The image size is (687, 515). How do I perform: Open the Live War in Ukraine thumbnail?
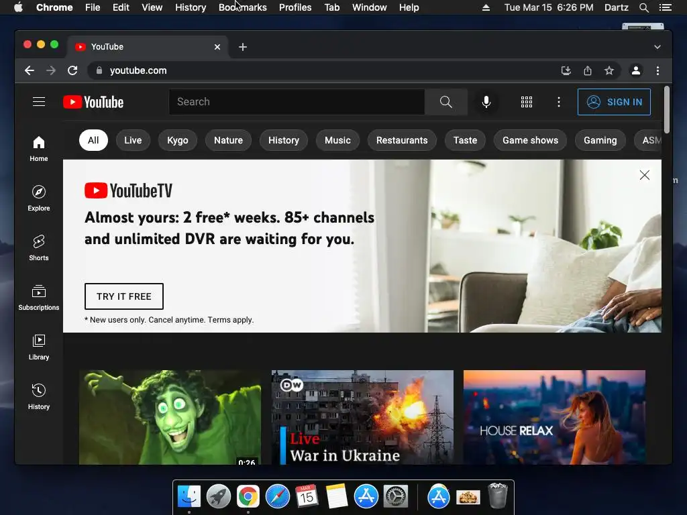[x=362, y=417]
